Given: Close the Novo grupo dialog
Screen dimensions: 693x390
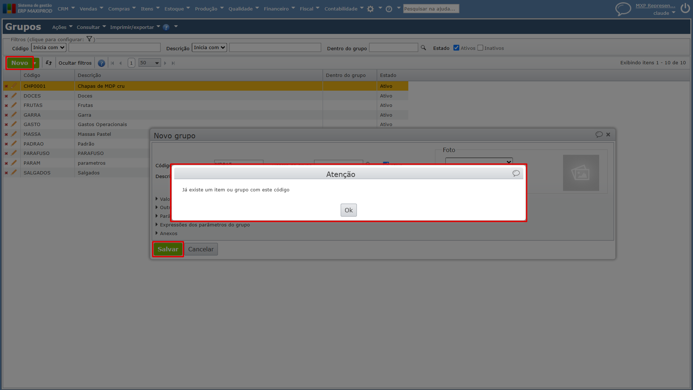Looking at the screenshot, I should point(608,134).
